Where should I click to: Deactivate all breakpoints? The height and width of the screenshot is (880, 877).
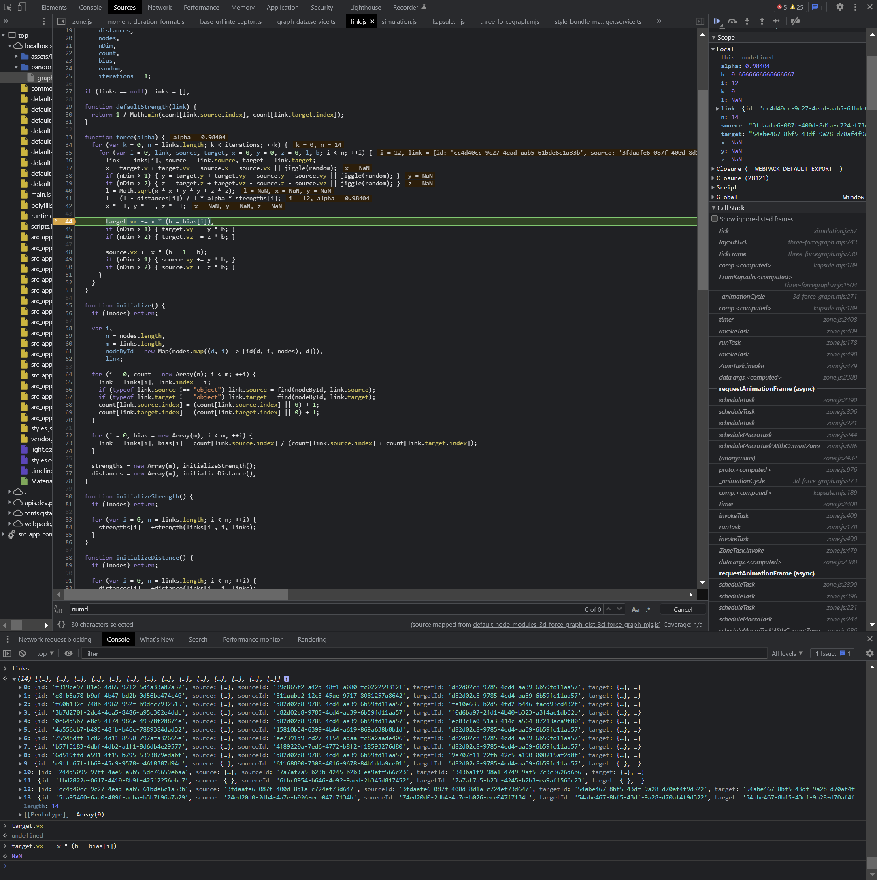coord(796,21)
